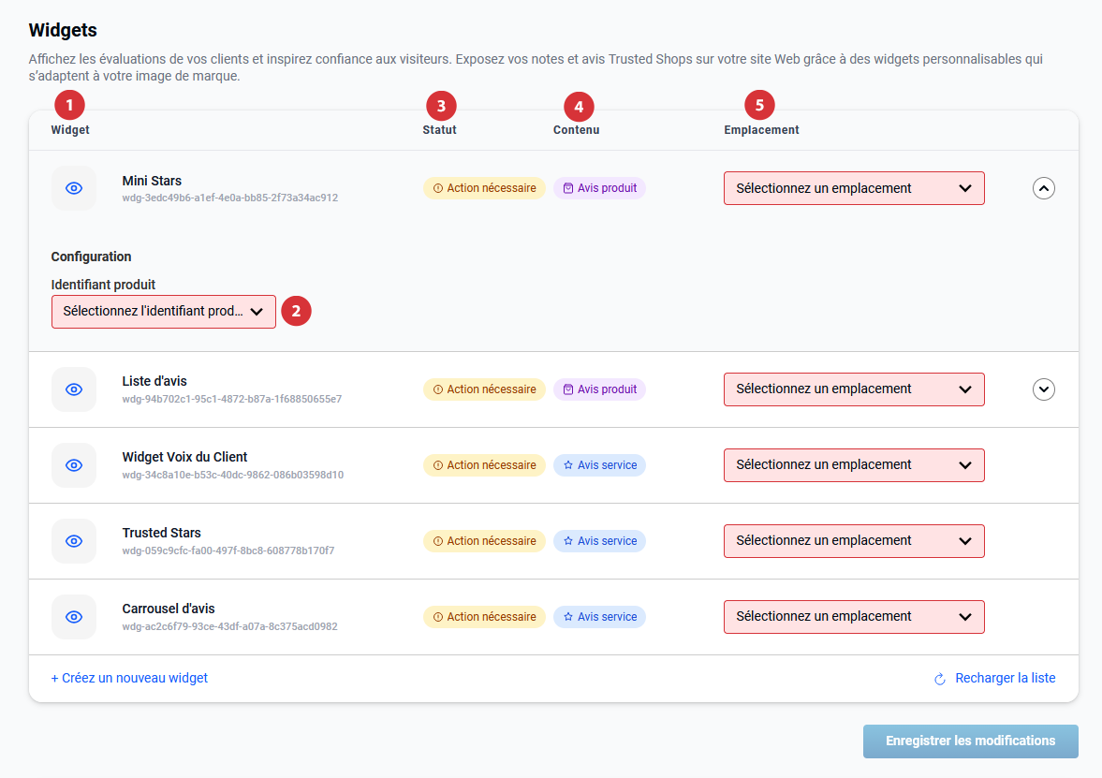Preview the Liste d'avis widget via eye icon

coord(74,389)
